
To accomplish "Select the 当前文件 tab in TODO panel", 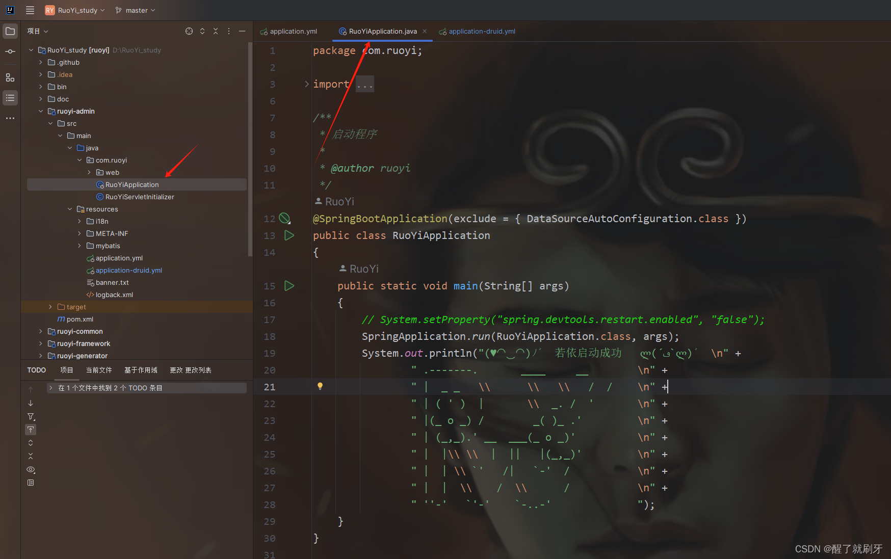I will coord(99,370).
